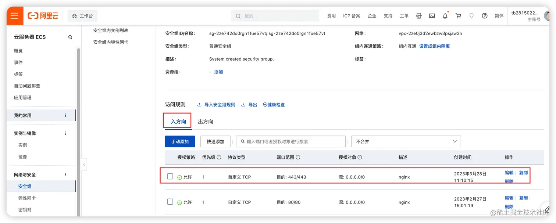Go to 镜像 in the sidebar

point(23,157)
